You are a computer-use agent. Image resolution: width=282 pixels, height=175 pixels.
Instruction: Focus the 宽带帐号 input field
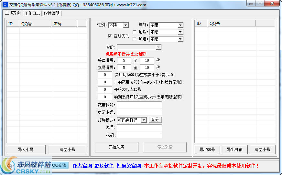tap(139, 105)
